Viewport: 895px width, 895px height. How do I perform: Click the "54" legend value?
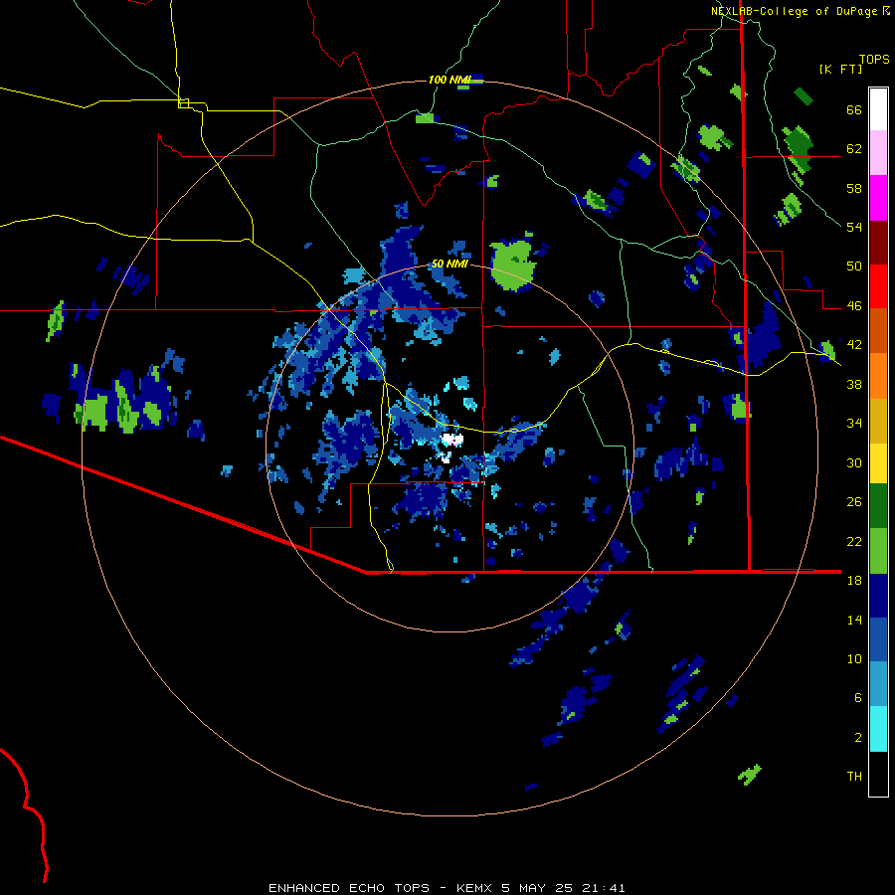tap(854, 227)
